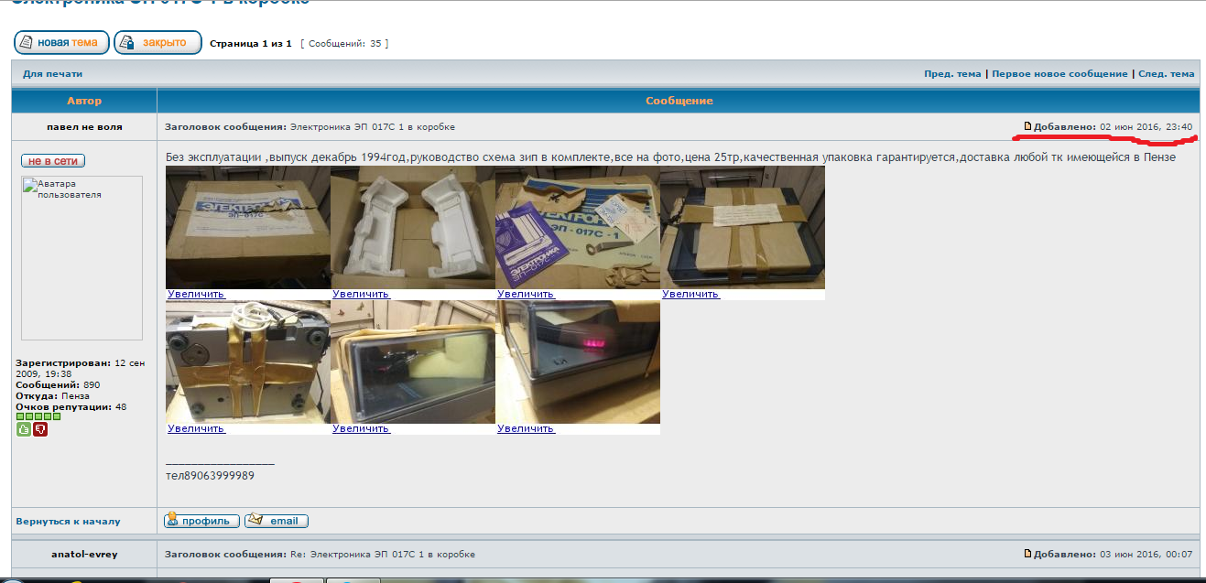
Task: Jump to 'Первое новое сообщение'
Action: 1059,74
